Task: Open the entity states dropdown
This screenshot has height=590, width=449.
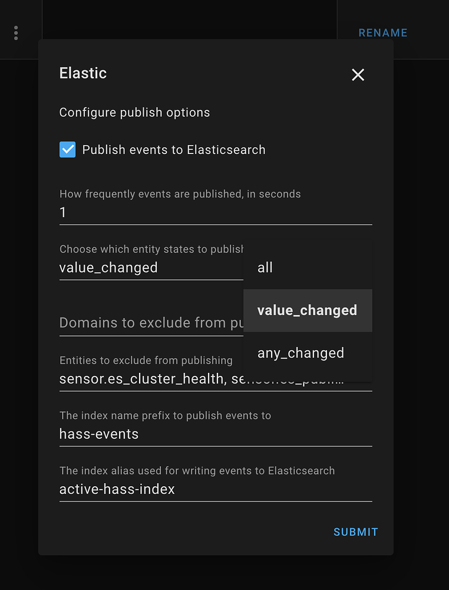Action: [x=108, y=267]
